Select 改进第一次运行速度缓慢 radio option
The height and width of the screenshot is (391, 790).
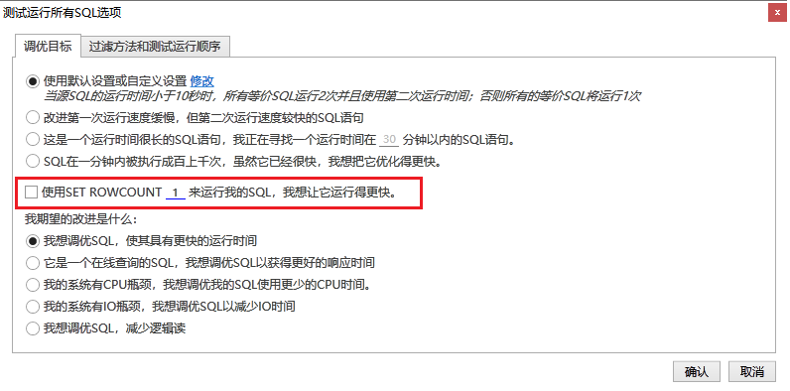pyautogui.click(x=33, y=118)
